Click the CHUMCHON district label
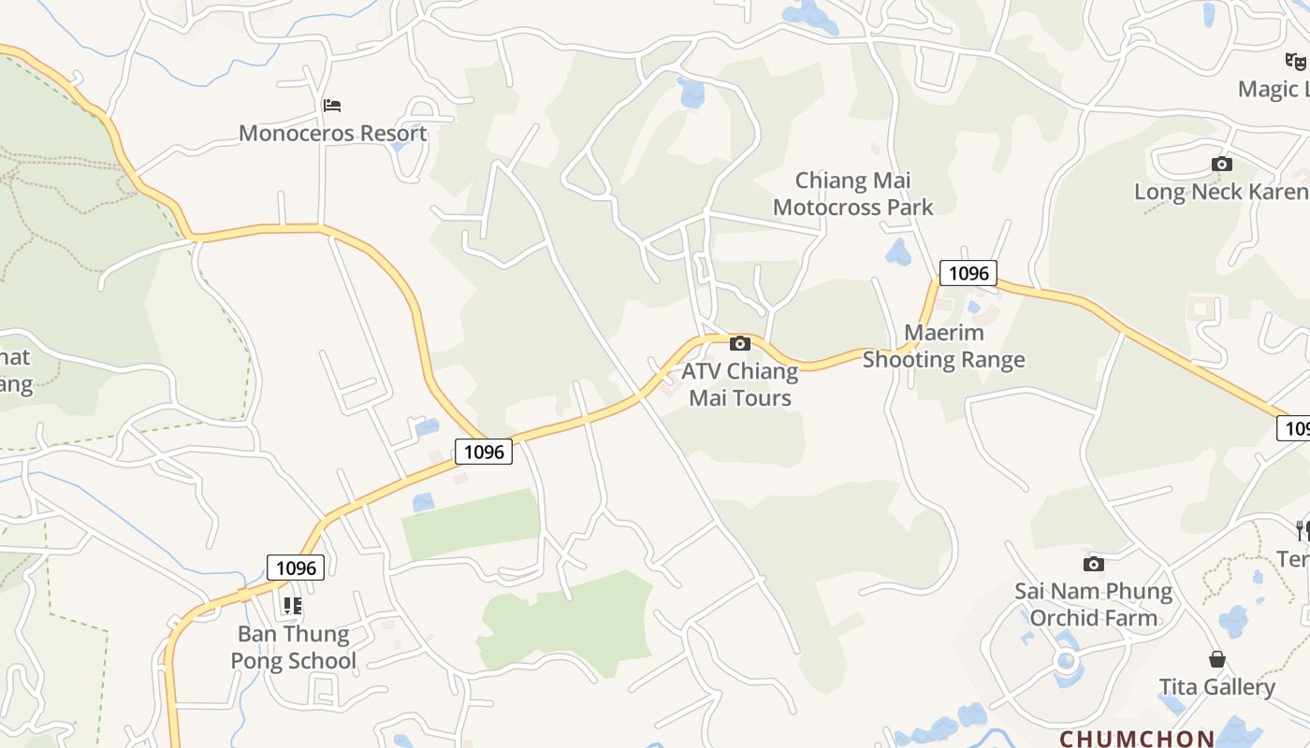 (x=1136, y=739)
